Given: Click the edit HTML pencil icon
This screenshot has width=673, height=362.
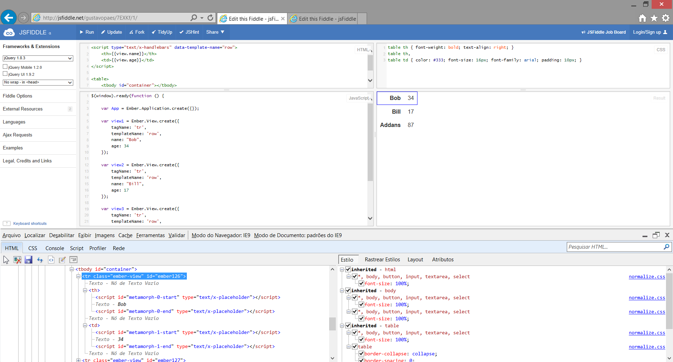Looking at the screenshot, I should [62, 260].
